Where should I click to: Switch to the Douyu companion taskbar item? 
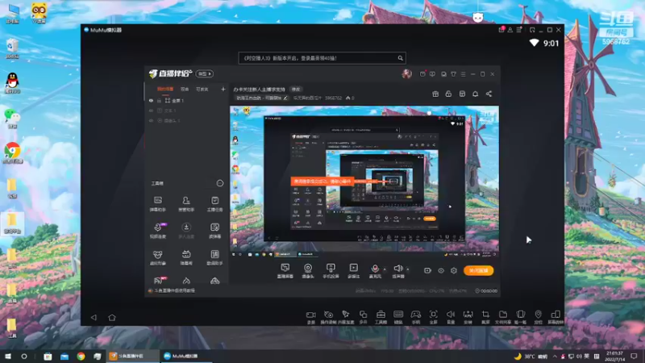(132, 357)
